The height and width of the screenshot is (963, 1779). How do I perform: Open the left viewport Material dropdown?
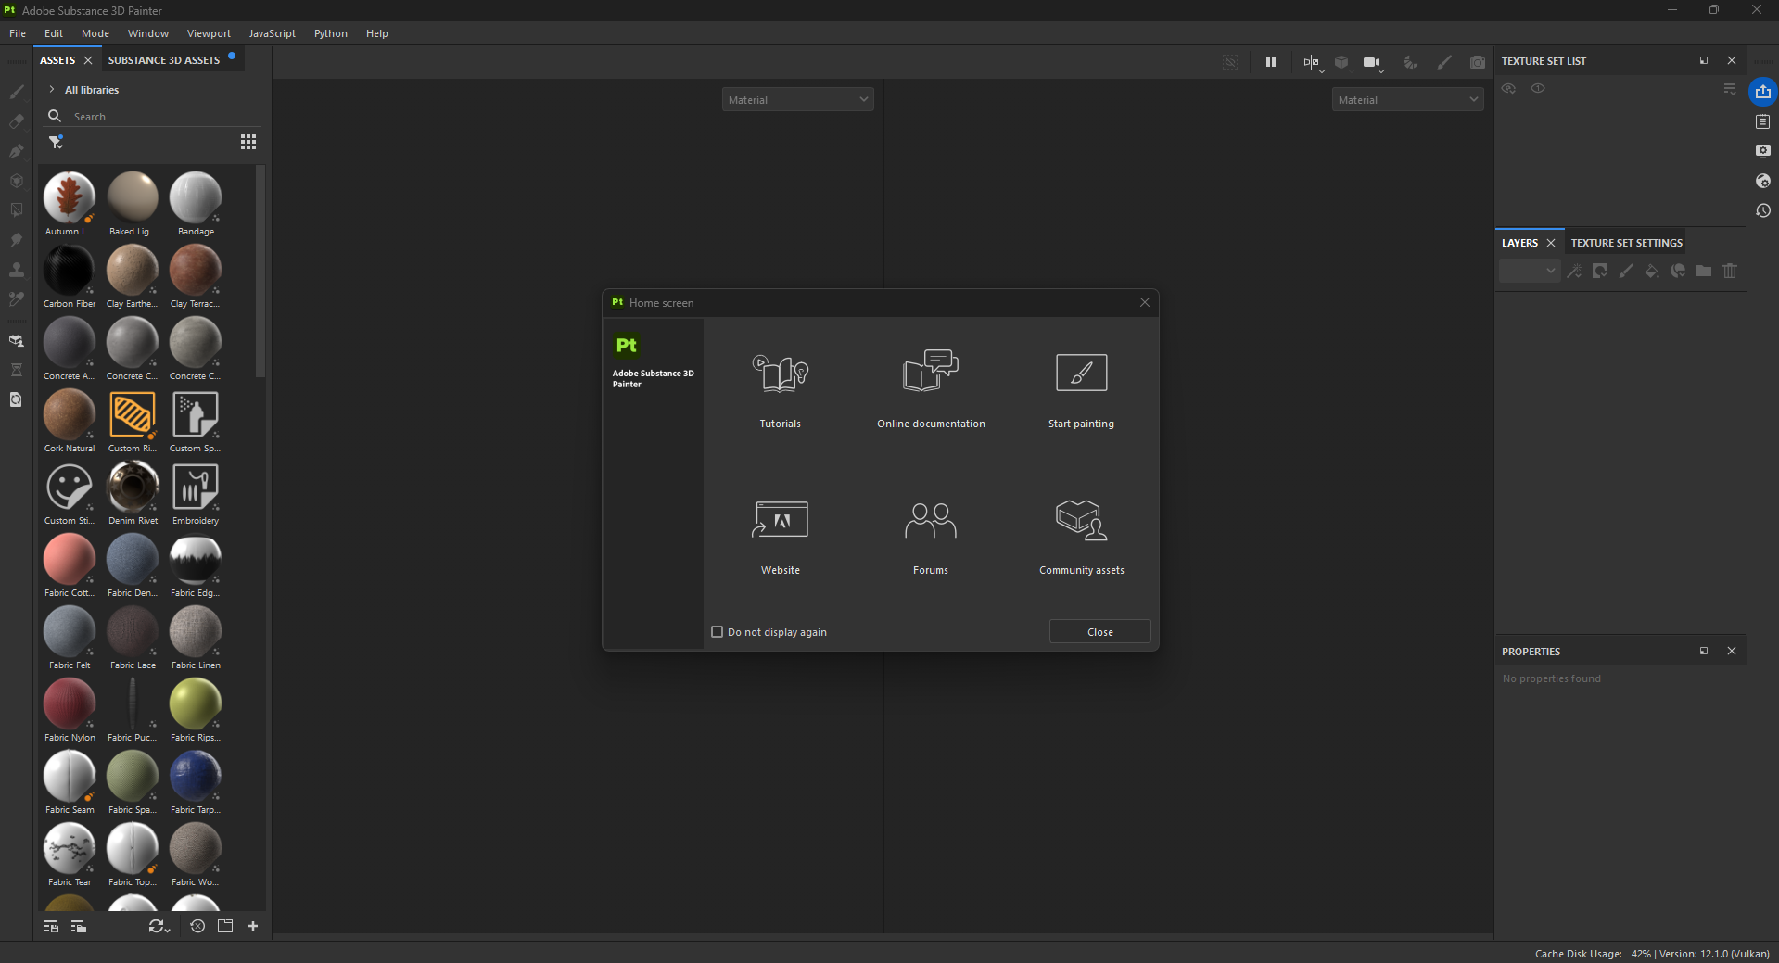(798, 99)
